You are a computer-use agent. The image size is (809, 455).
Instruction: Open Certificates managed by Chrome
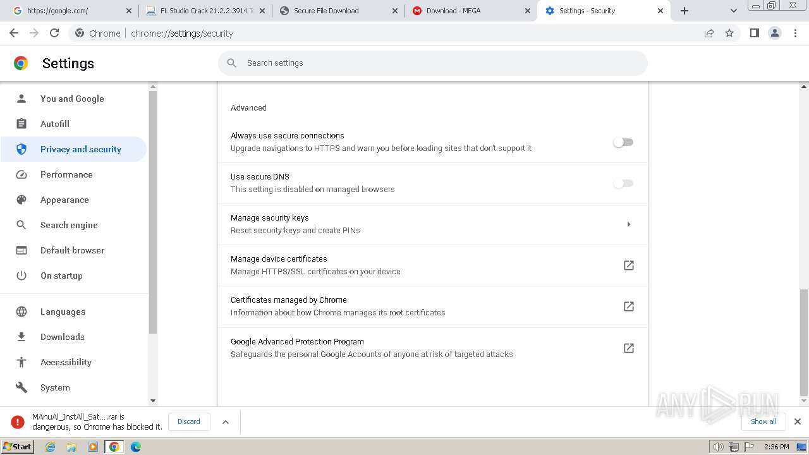click(x=433, y=306)
